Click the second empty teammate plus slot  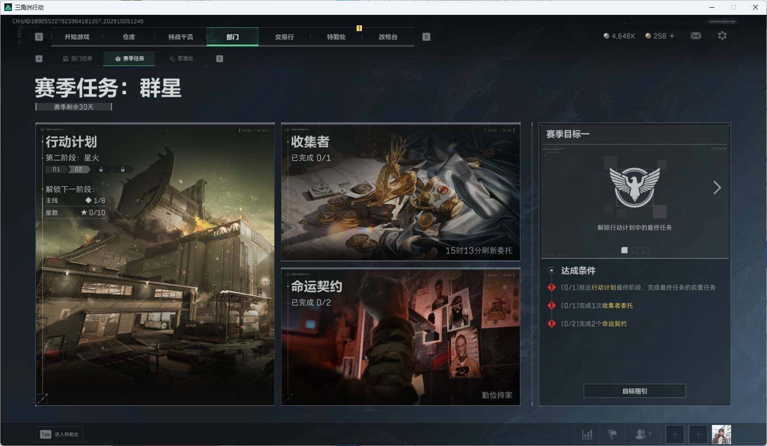point(698,435)
